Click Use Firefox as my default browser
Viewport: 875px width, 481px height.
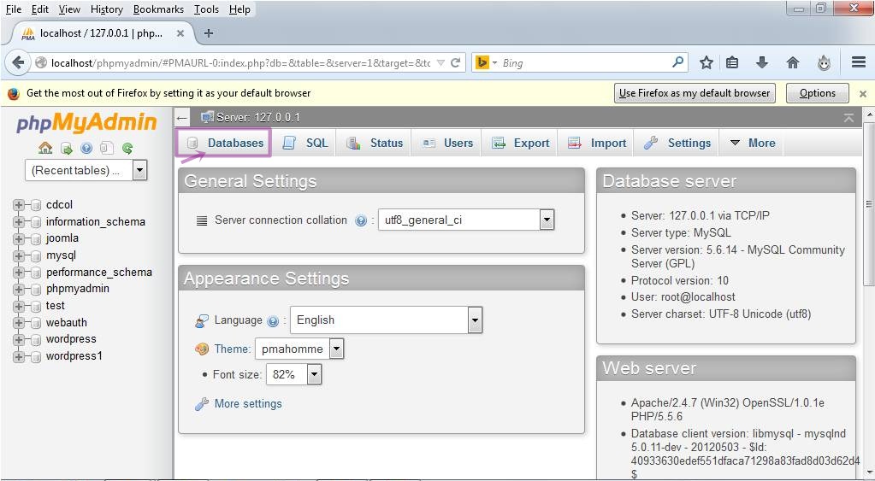pyautogui.click(x=695, y=93)
